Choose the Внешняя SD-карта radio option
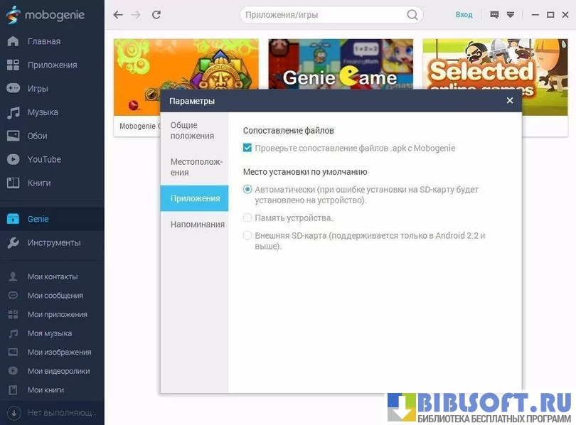The height and width of the screenshot is (425, 576). pyautogui.click(x=247, y=235)
